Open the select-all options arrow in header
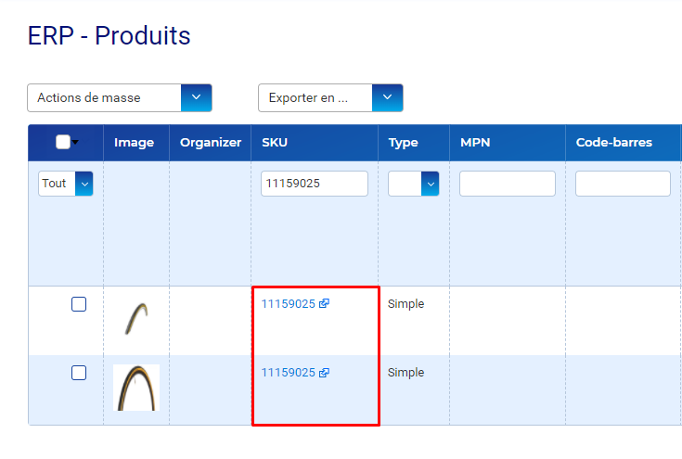 click(x=76, y=142)
